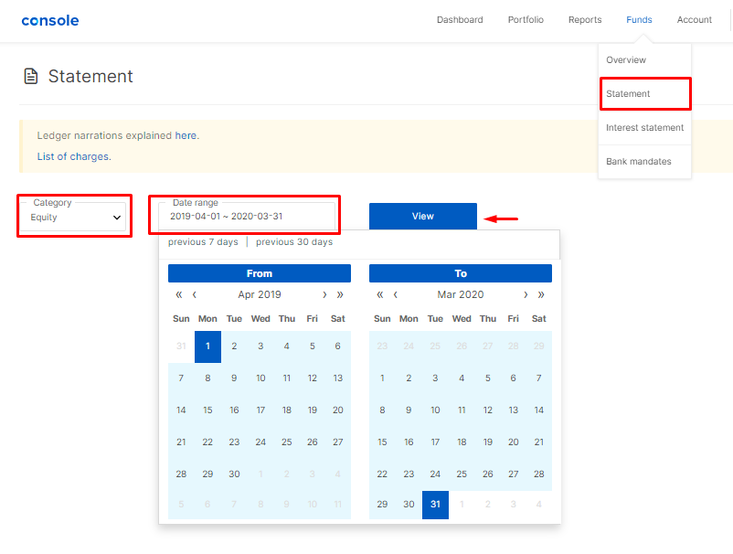Screen dimensions: 733x554
Task: Select March 5 in the To calendar
Action: [487, 378]
